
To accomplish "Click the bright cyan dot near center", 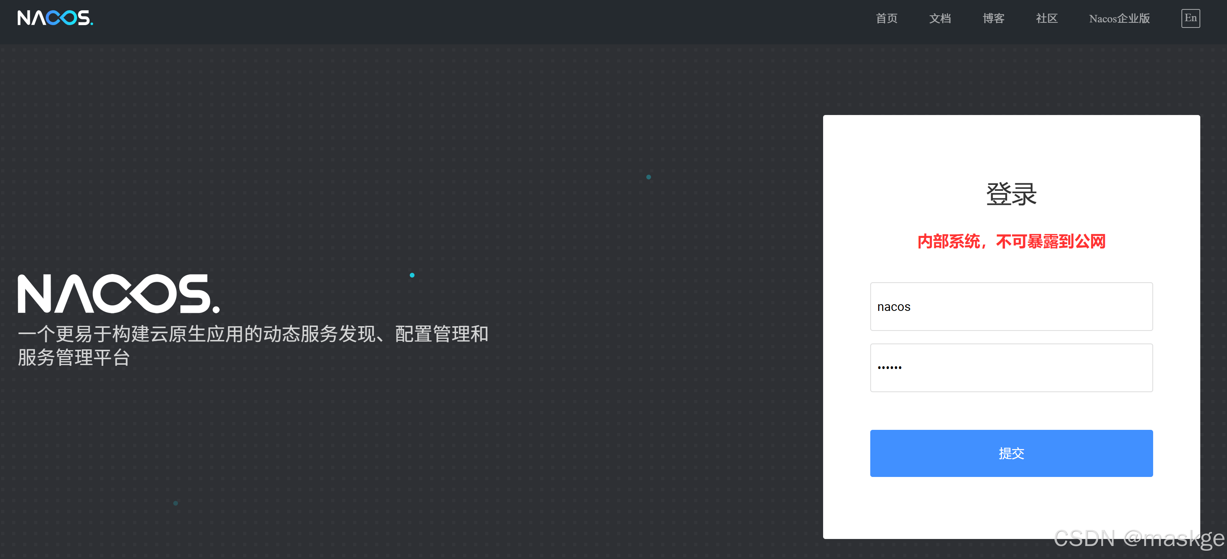I will click(412, 275).
